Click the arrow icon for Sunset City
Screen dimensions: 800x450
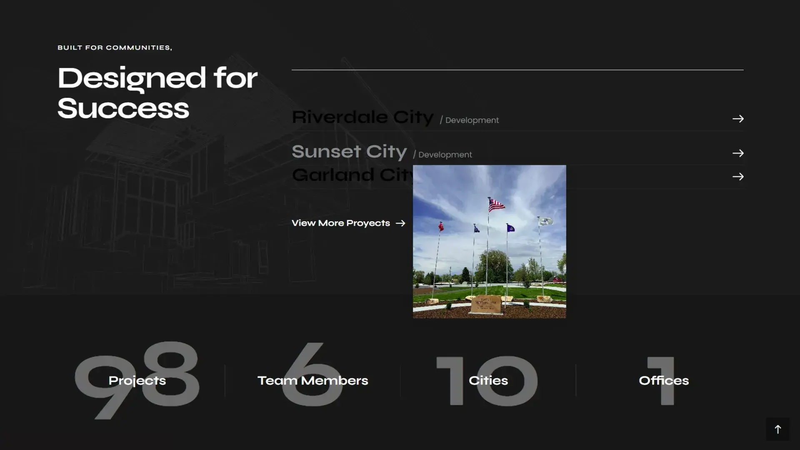pos(738,154)
